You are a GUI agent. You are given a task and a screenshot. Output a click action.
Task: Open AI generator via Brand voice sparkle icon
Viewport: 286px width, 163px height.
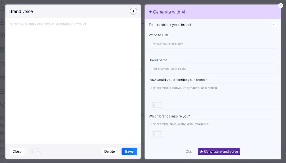tap(133, 11)
